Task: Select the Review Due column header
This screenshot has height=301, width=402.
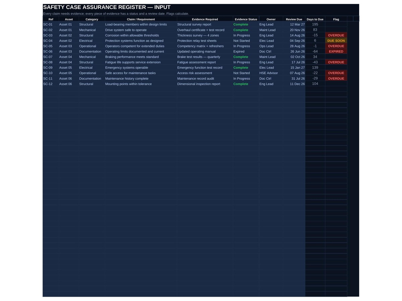Action: pyautogui.click(x=294, y=19)
